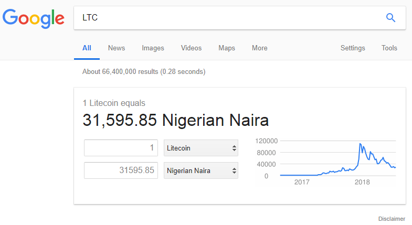Click the 2017 chart axis label
The width and height of the screenshot is (412, 225).
[302, 182]
